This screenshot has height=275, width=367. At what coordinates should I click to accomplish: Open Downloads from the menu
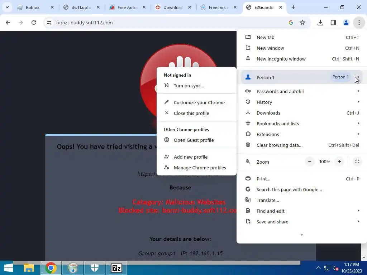[x=302, y=113]
